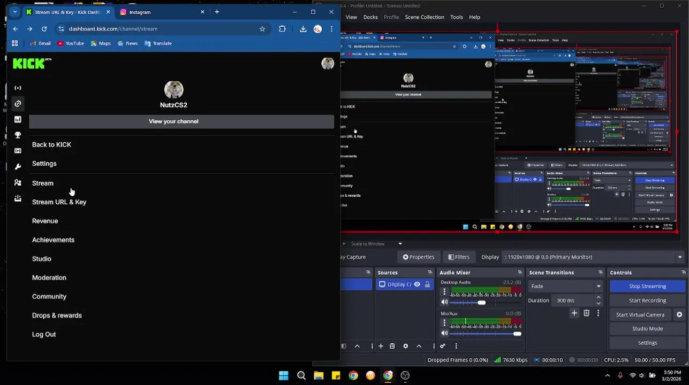Viewport: 689px width, 385px height.
Task: Open virtual camera settings gear in OBS Controls
Action: click(x=679, y=315)
